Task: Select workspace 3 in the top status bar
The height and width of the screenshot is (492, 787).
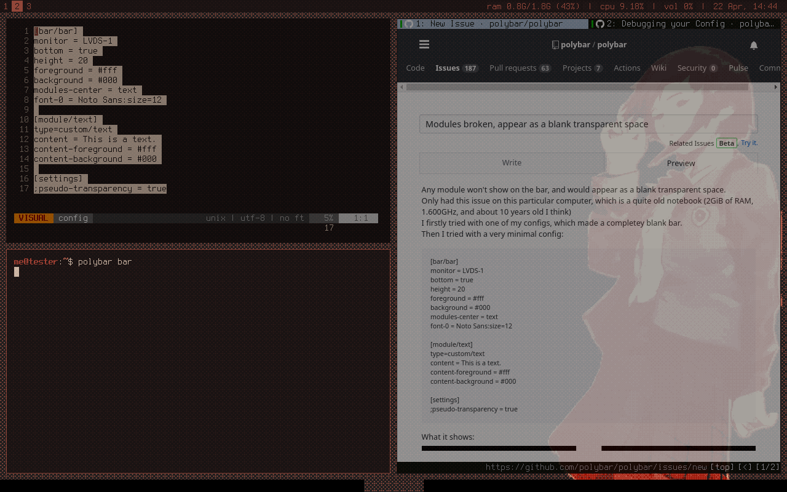Action: click(28, 6)
